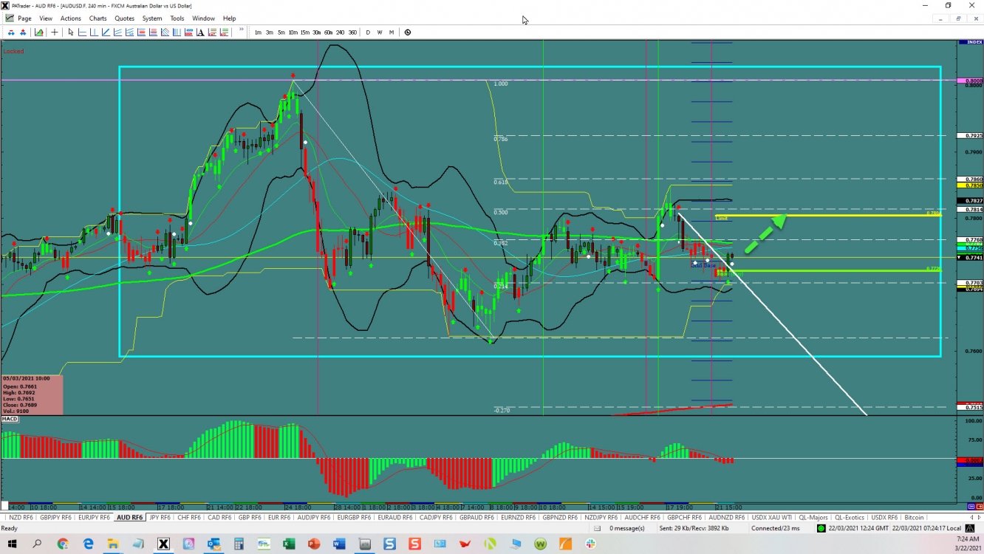The height and width of the screenshot is (554, 984).
Task: Select the arrow pointer tool
Action: tap(71, 33)
